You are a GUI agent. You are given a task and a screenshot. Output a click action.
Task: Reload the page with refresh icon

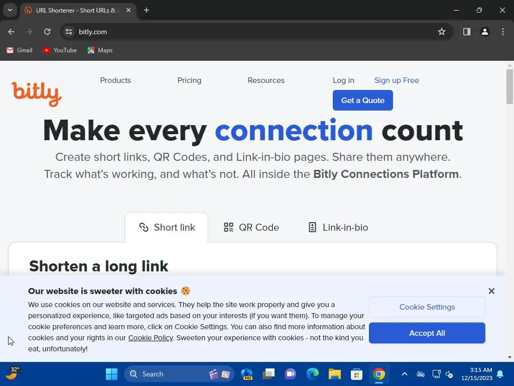47,32
